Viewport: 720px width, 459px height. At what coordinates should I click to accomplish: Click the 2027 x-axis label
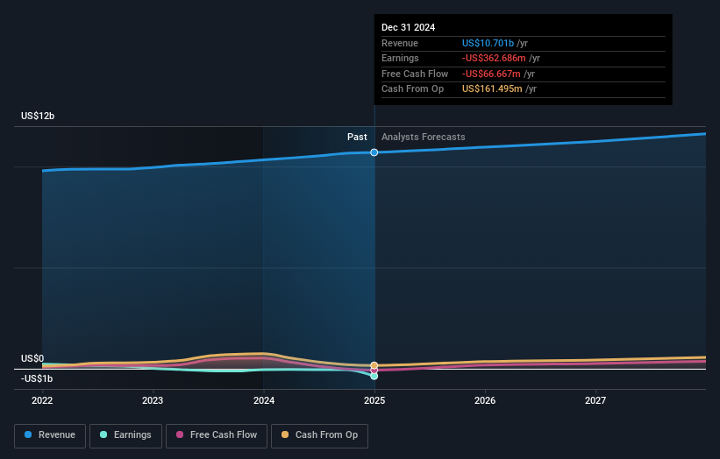tap(595, 400)
